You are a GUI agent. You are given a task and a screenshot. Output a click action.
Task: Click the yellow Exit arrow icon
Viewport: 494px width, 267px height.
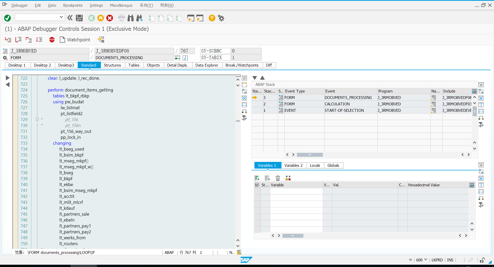pyautogui.click(x=101, y=18)
